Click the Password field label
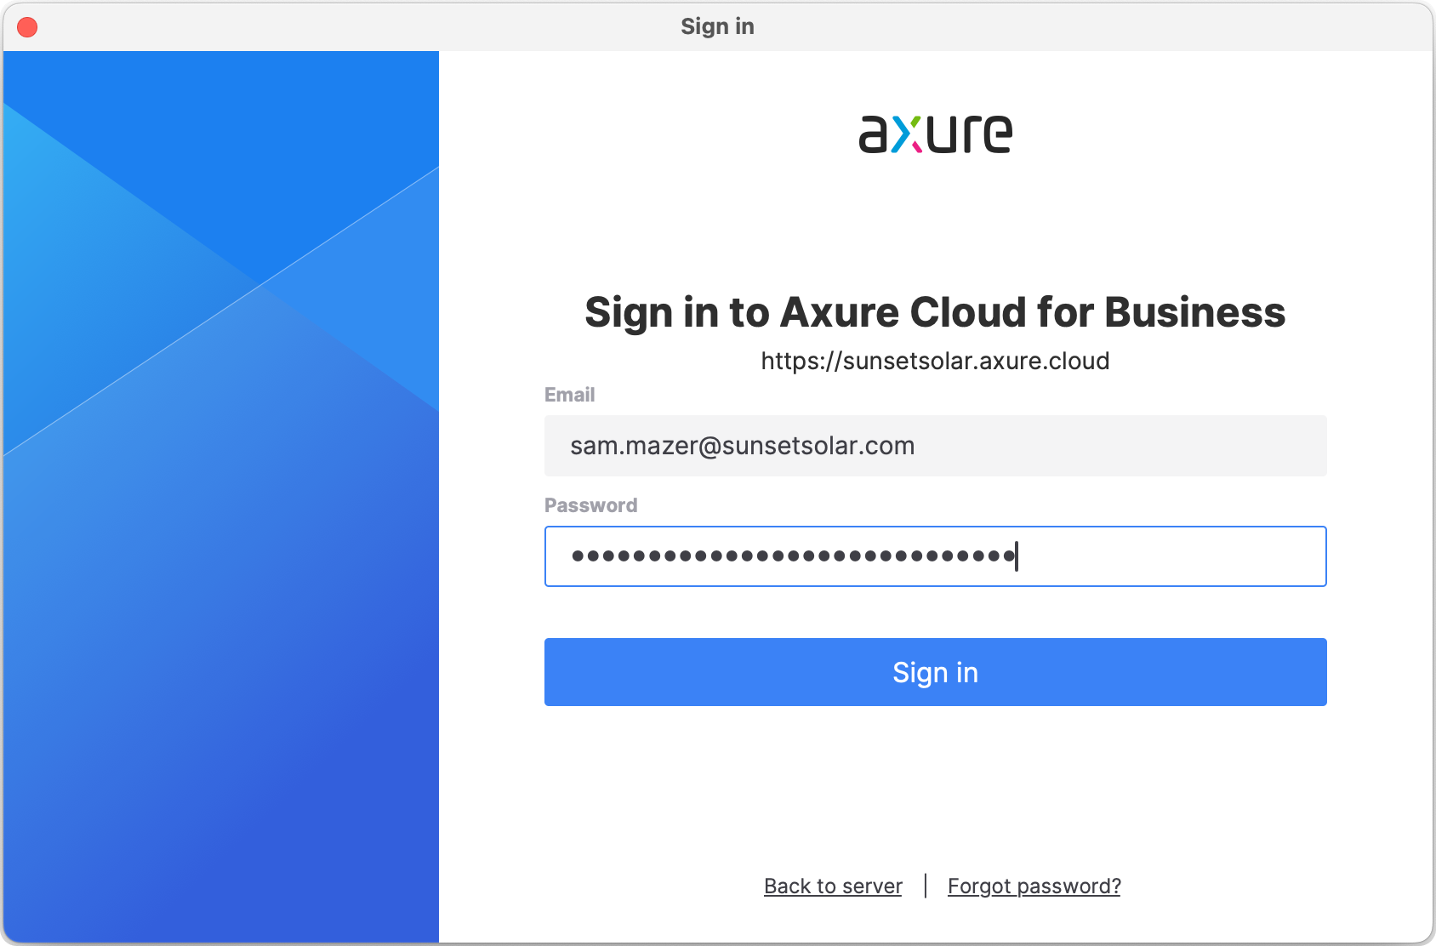 point(590,505)
